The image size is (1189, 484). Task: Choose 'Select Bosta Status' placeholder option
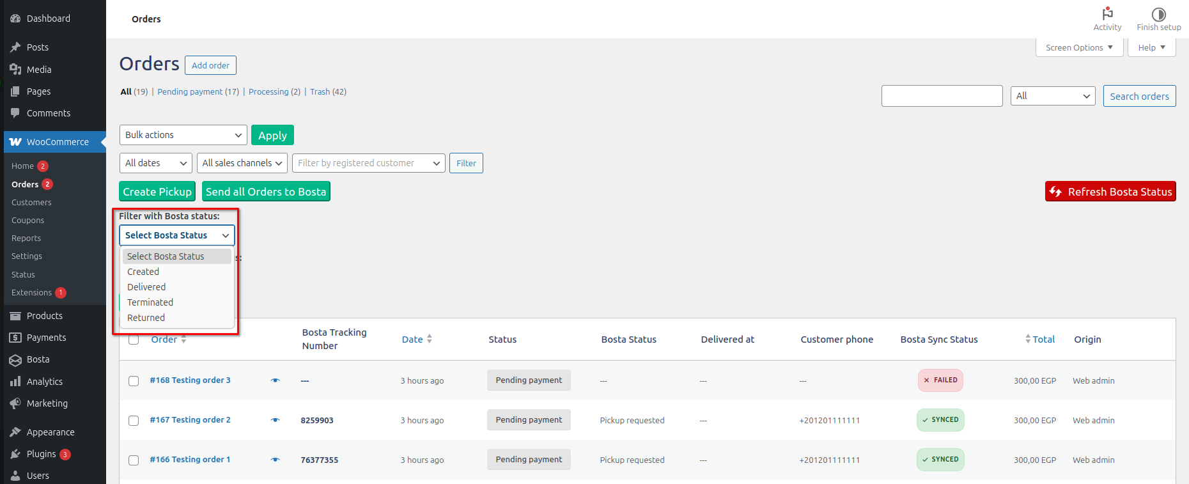(x=177, y=256)
